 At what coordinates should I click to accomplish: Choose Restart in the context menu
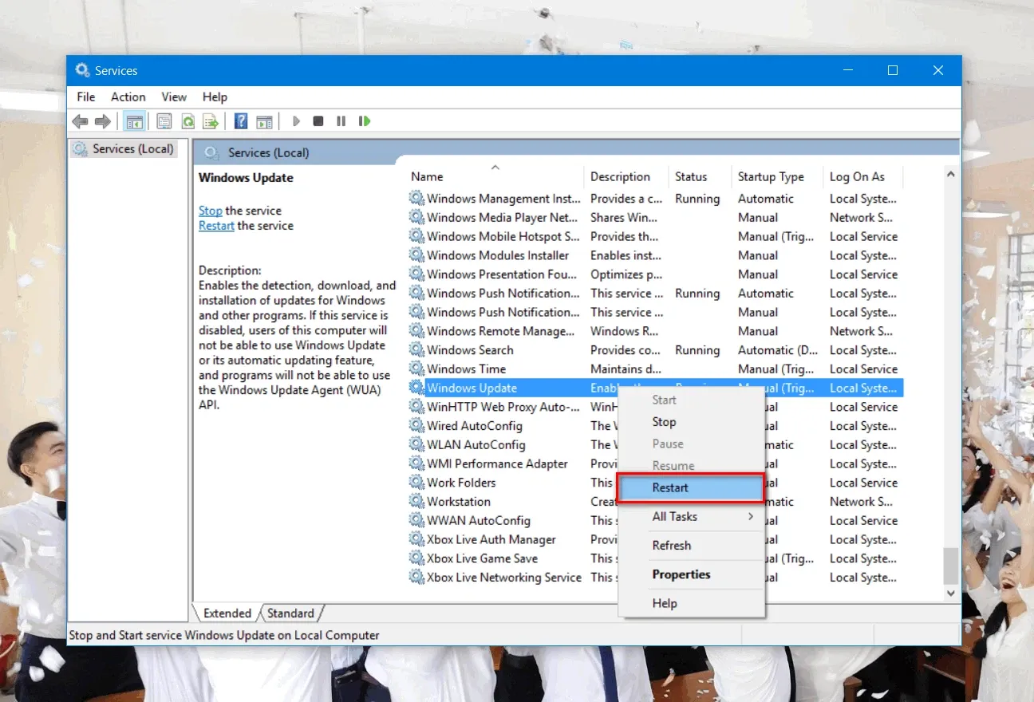[692, 487]
